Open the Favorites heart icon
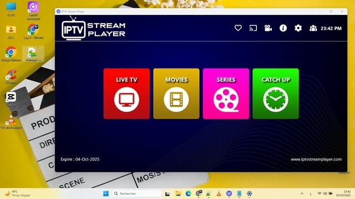Viewport: 355px width, 199px height. coord(238,28)
